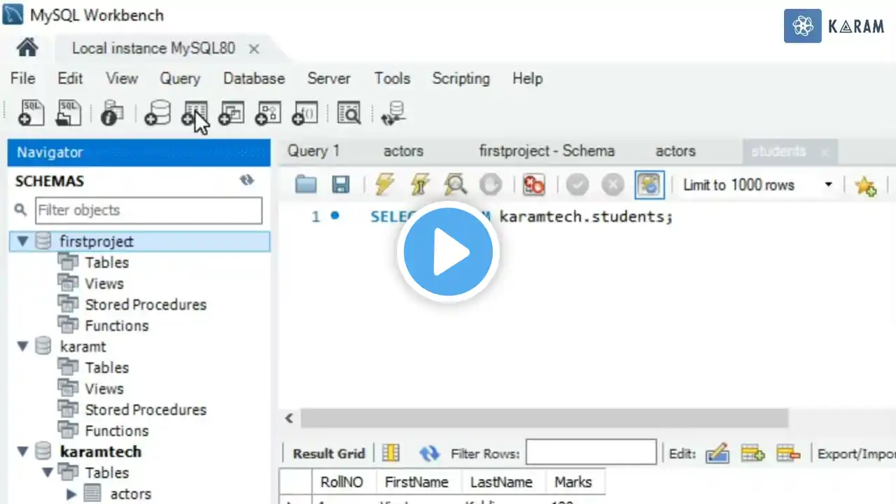Select Stored Procedures under firstproject

[x=146, y=304]
